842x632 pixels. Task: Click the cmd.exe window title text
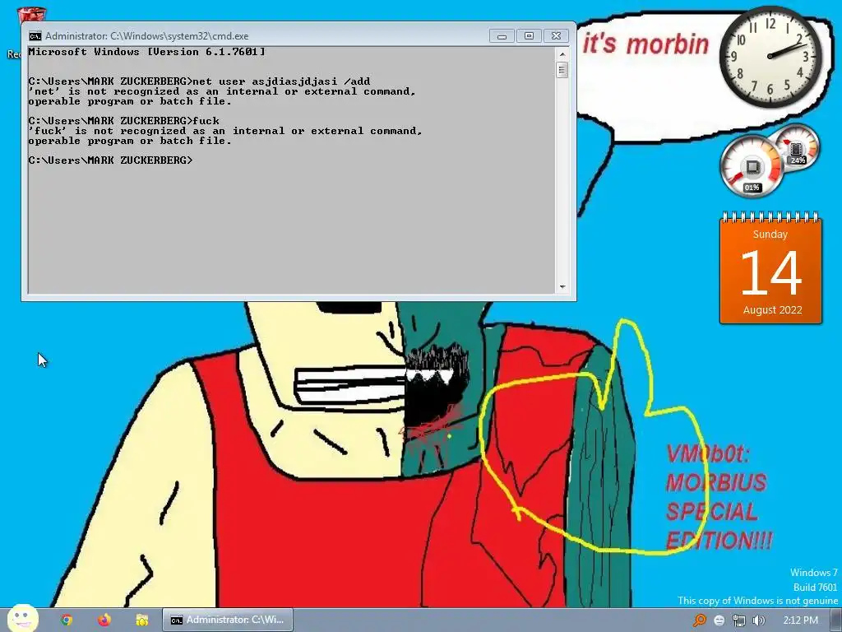(x=146, y=36)
